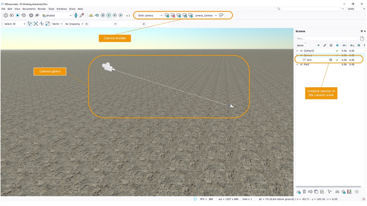Click the settings gear icon in toolbar

(6, 15)
